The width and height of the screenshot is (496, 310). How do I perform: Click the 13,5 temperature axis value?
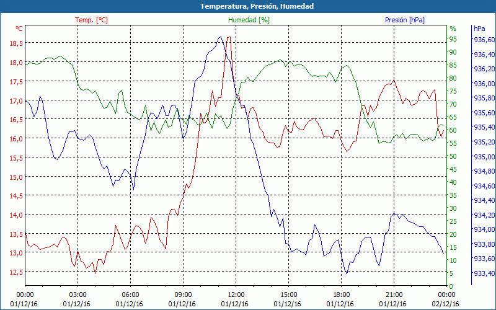point(17,234)
